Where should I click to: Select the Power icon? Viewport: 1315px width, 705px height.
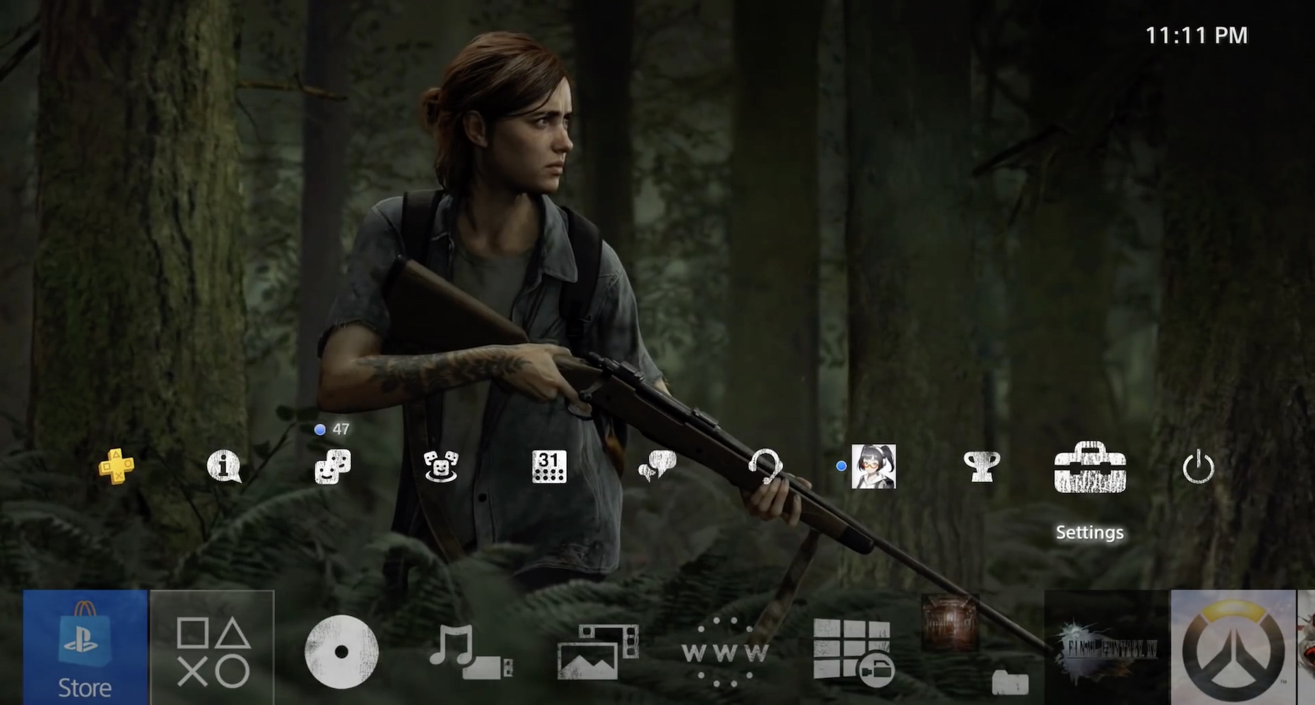(1198, 467)
